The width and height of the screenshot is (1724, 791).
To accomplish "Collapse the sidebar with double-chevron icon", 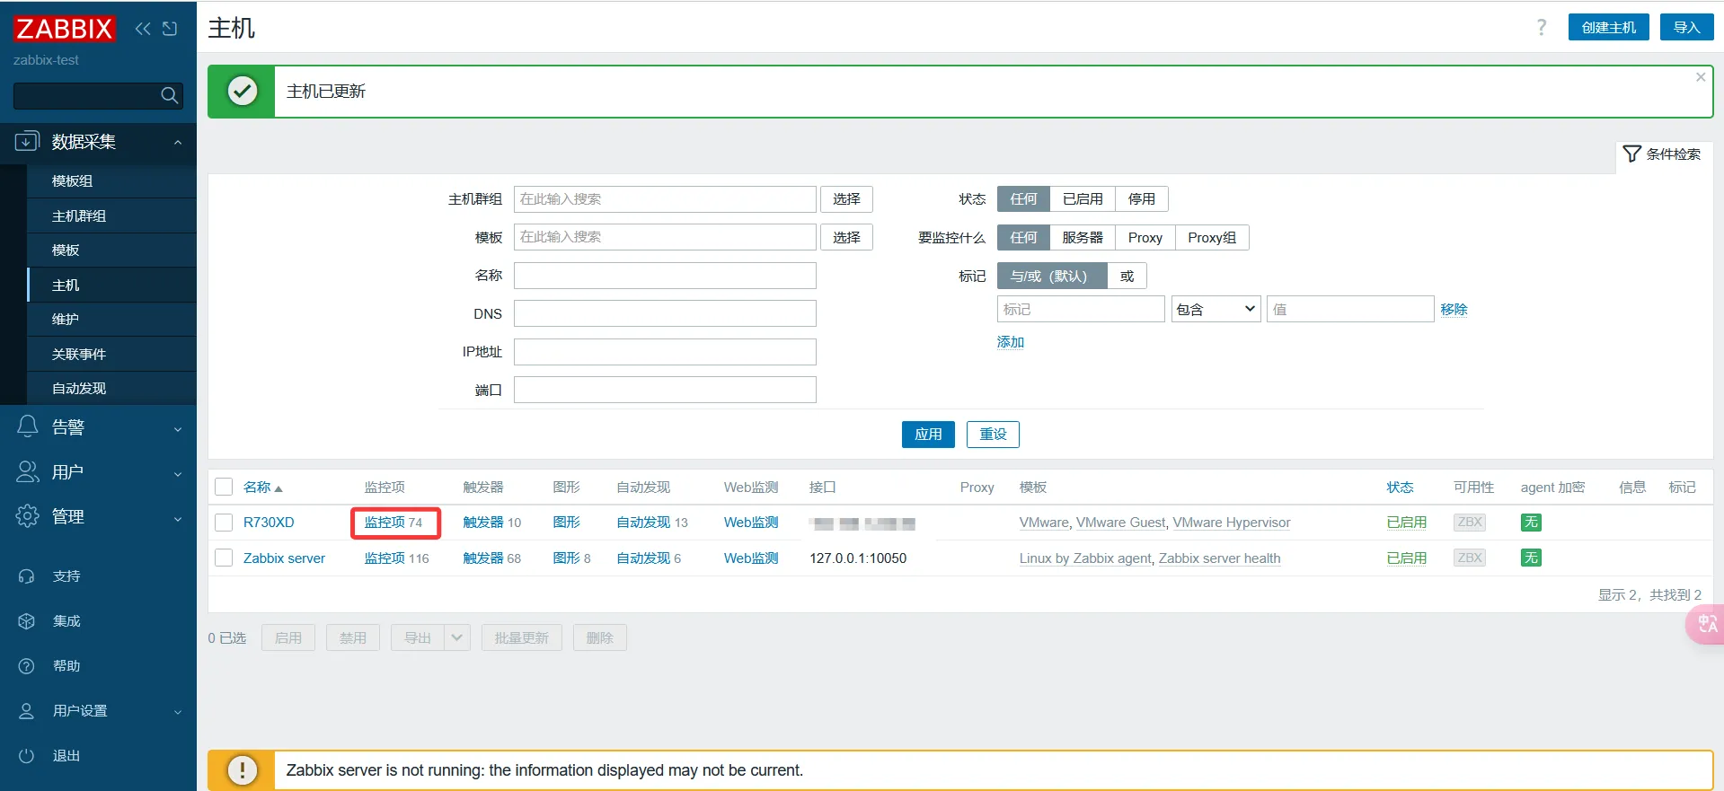I will coord(143,29).
